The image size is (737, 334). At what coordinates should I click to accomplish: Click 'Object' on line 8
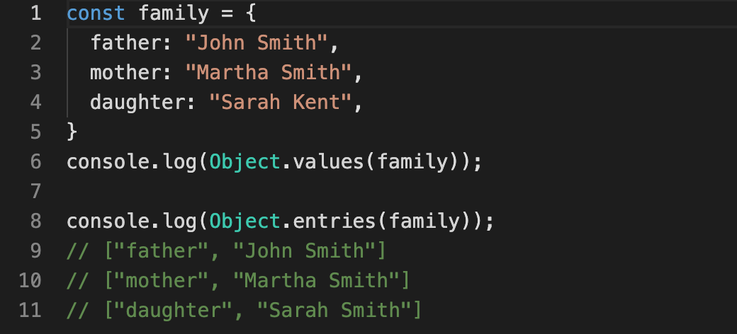point(245,221)
